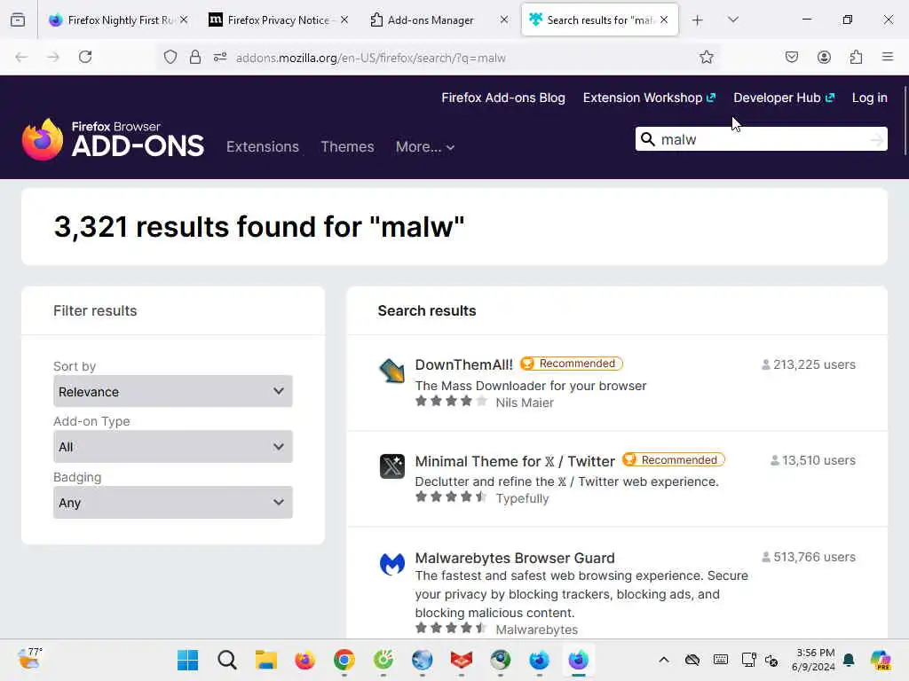Screen dimensions: 909x681
Task: Click Log in
Action: (x=870, y=98)
